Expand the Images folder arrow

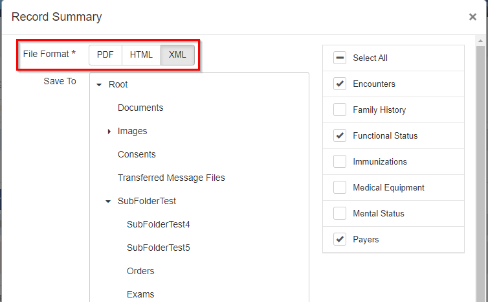point(109,132)
